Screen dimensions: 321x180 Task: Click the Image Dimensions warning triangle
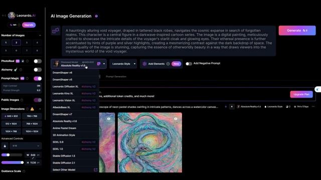coord(32,109)
